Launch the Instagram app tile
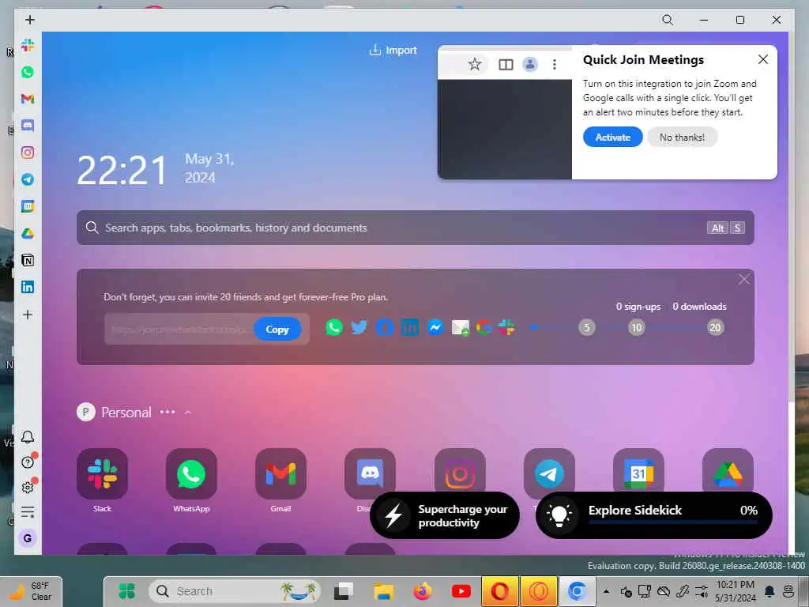 460,471
